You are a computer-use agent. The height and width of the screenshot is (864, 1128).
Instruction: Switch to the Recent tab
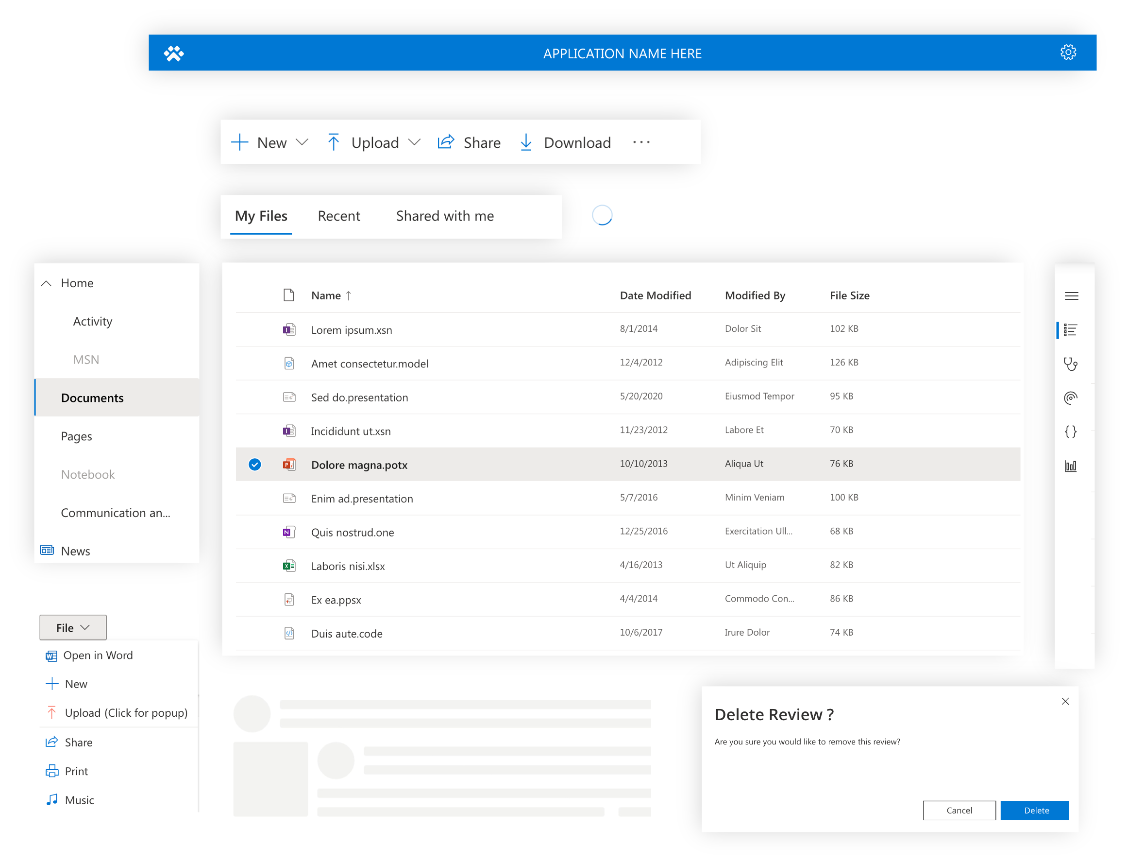pos(338,215)
